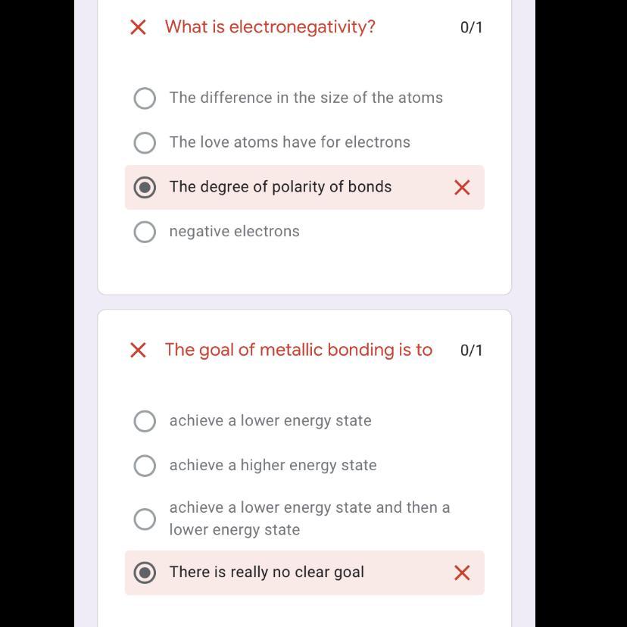
Task: Click red X icon beside electronegativity question
Action: point(138,27)
